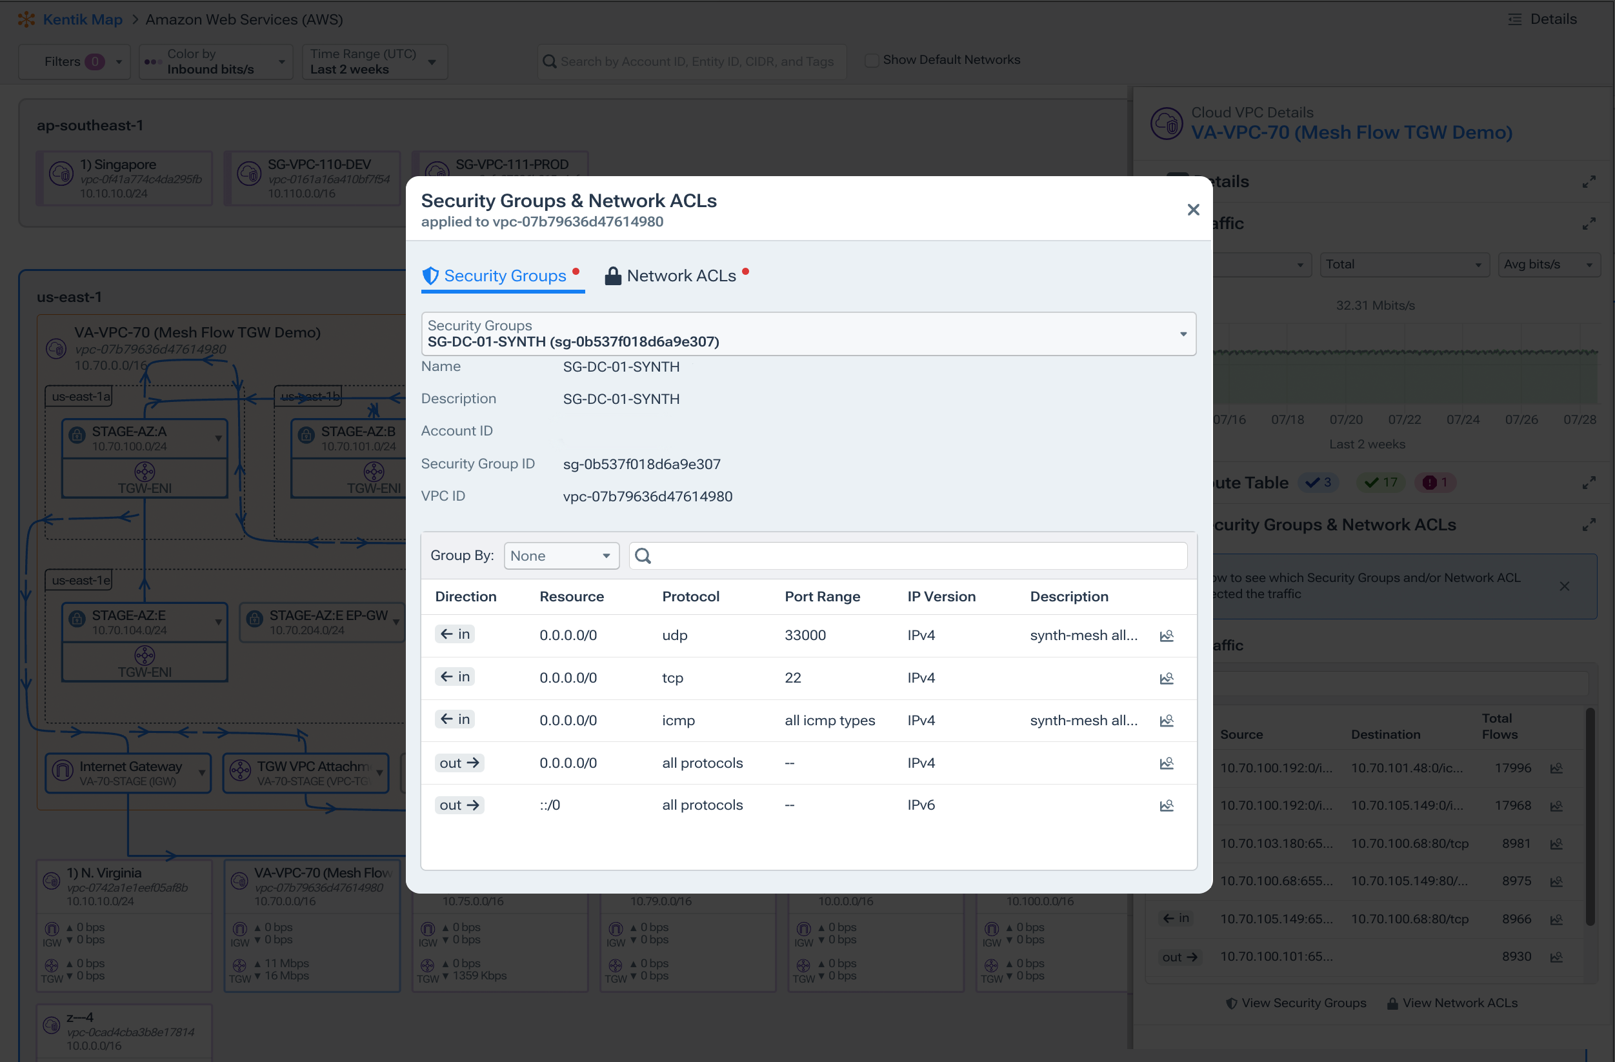
Task: Click the traffic chart icon on udp rule
Action: point(1167,636)
